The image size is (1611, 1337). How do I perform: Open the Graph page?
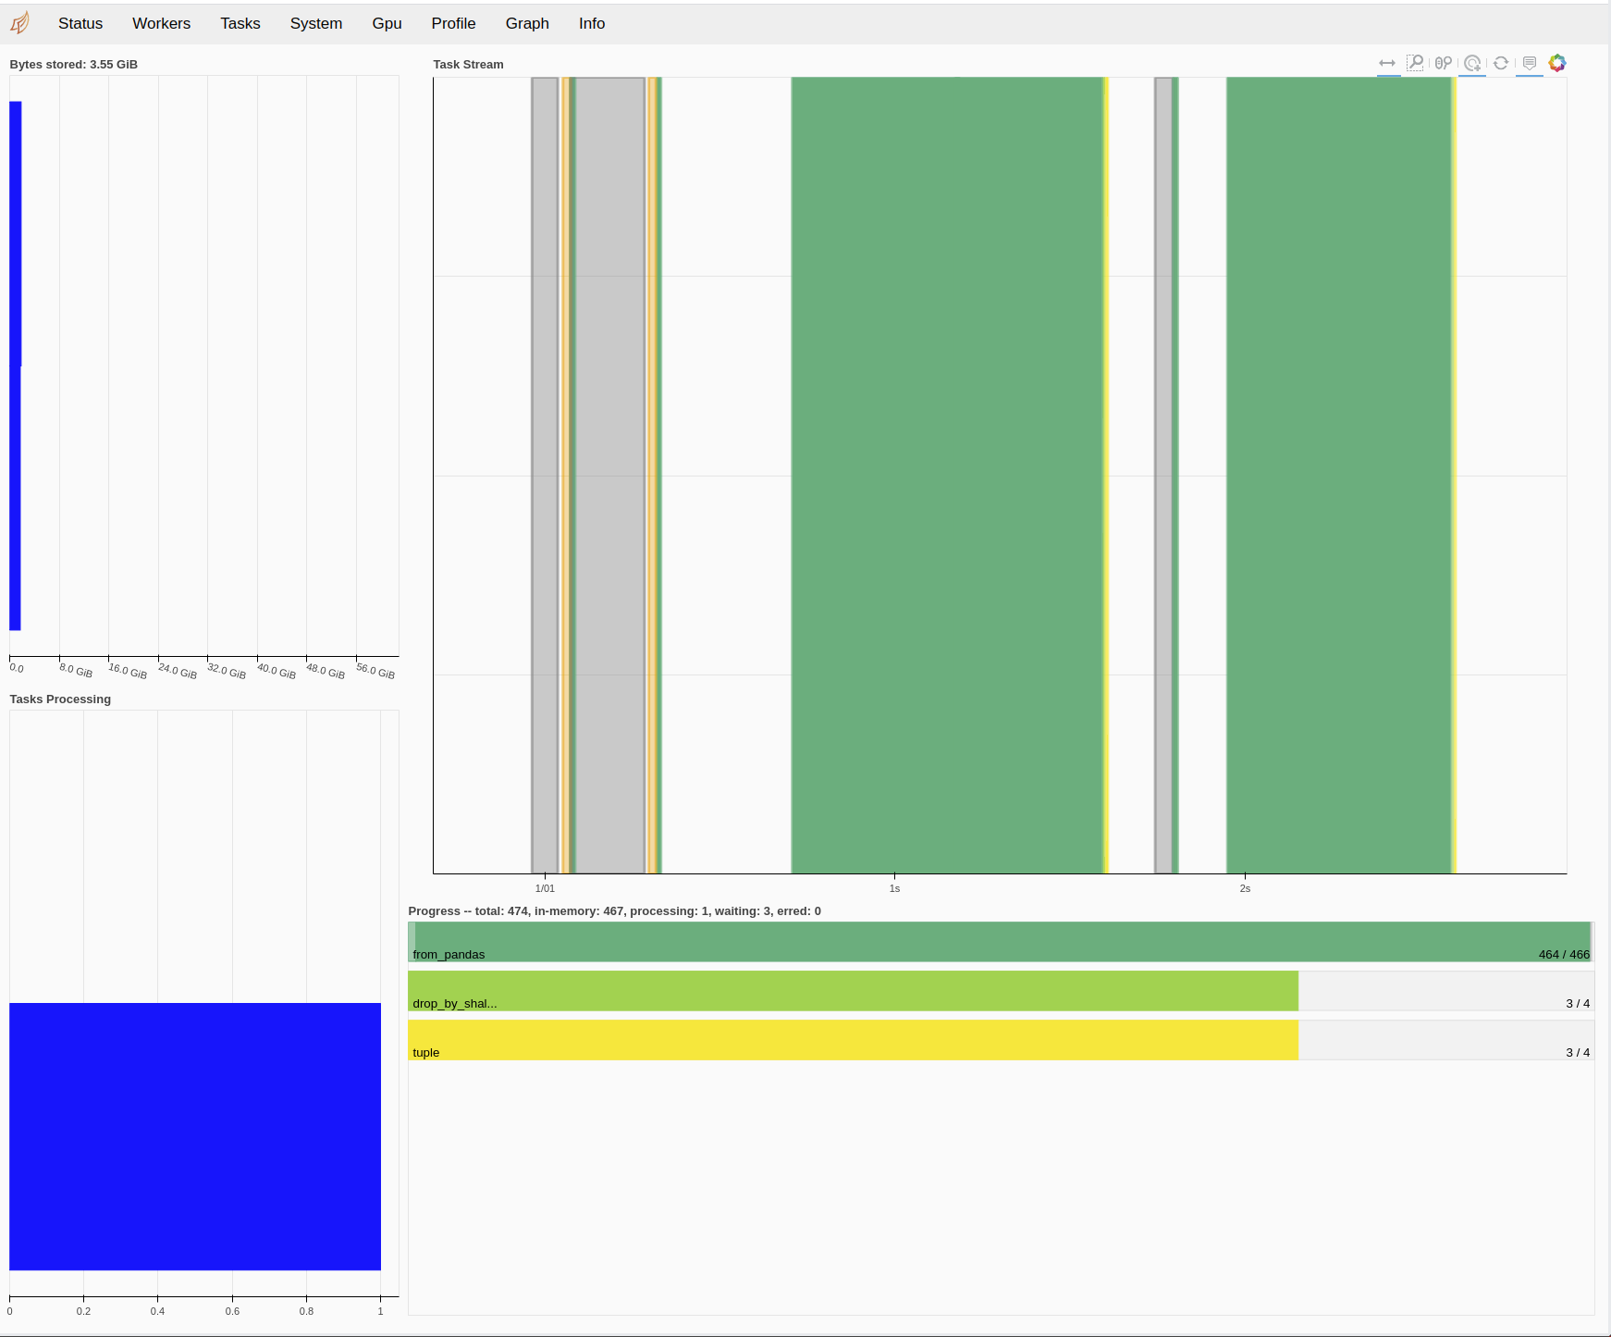tap(526, 23)
